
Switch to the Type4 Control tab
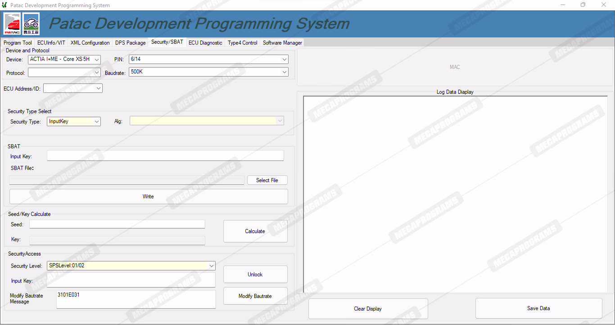(243, 43)
